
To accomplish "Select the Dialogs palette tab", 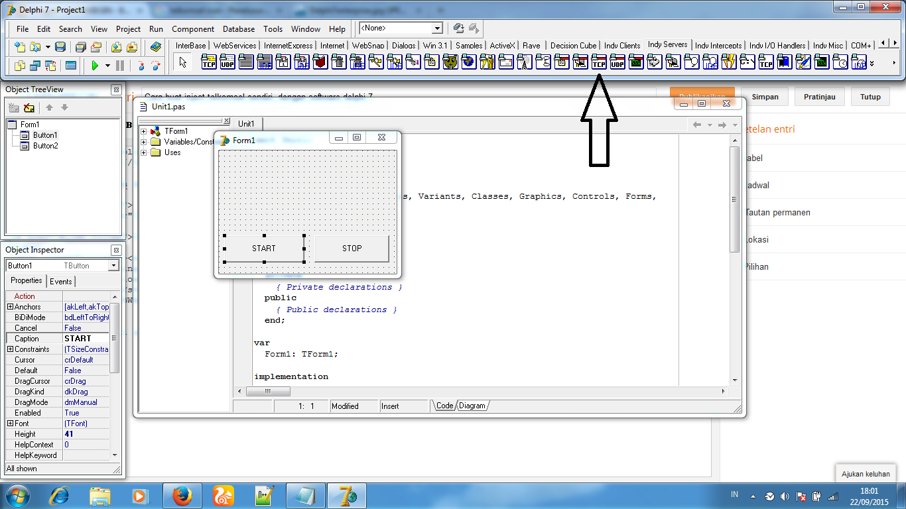I will pos(404,45).
